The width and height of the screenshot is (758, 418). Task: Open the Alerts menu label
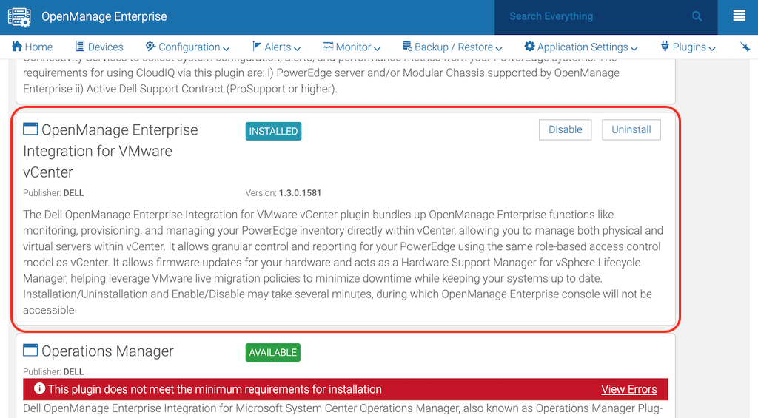click(x=278, y=47)
